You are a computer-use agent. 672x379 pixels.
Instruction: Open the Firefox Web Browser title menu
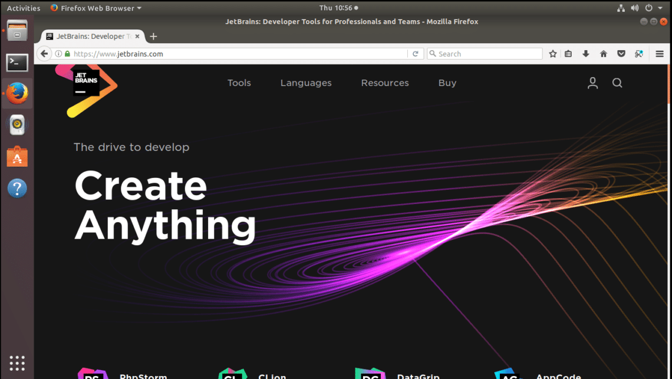pos(94,8)
